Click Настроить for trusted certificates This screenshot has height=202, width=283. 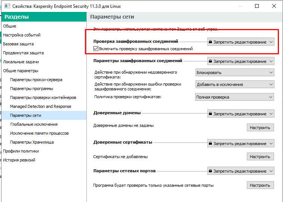pos(260,157)
